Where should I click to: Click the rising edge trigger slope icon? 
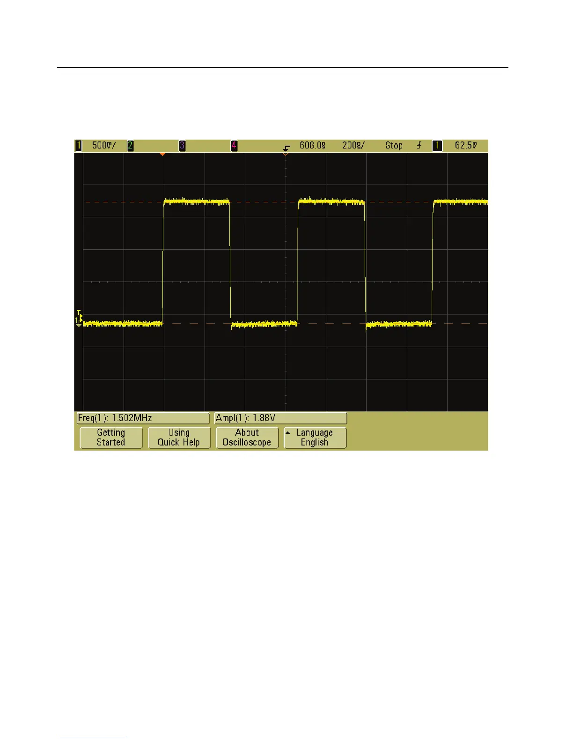(x=419, y=146)
